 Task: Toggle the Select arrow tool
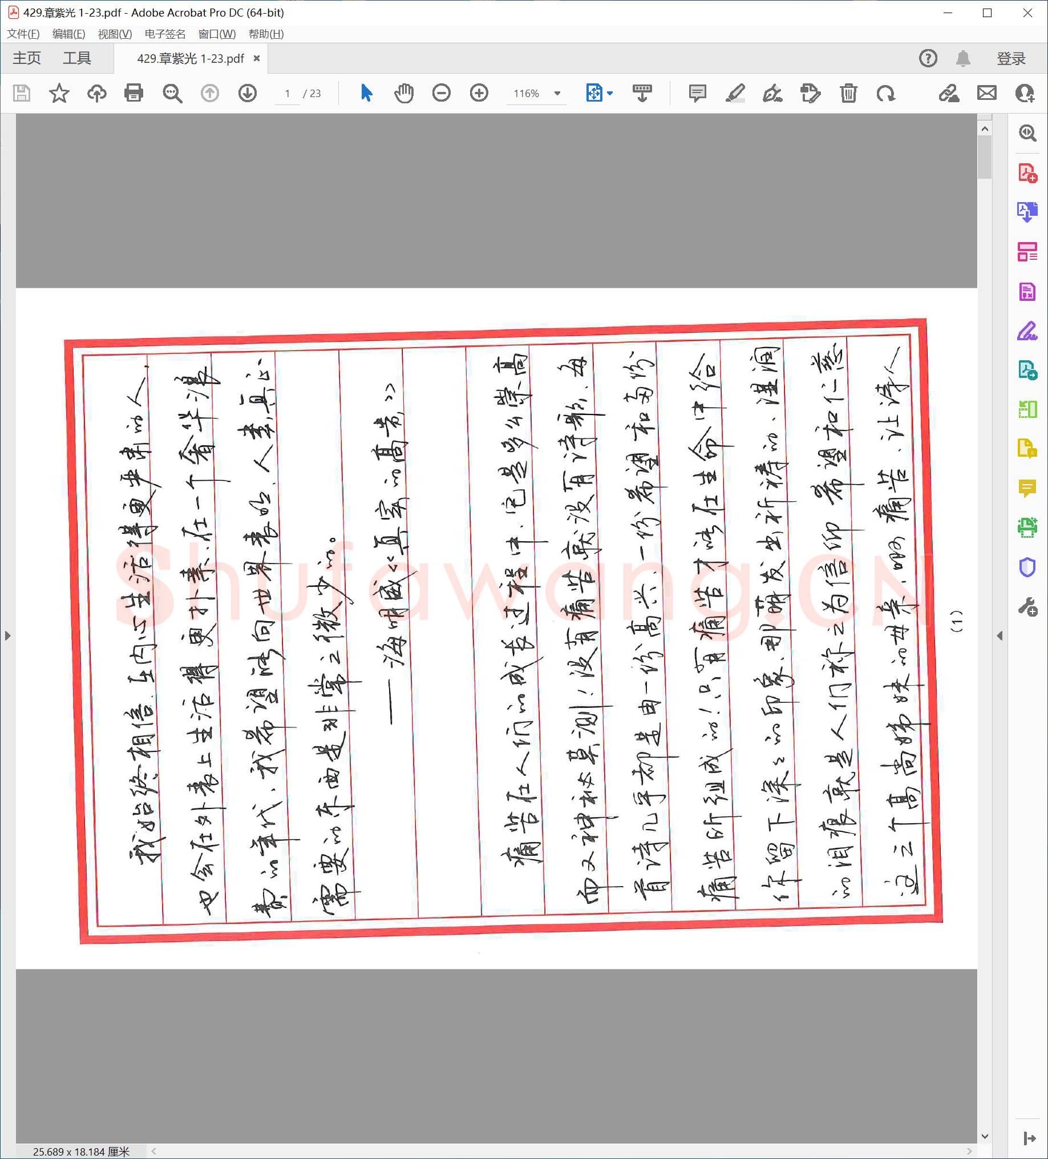pos(366,93)
